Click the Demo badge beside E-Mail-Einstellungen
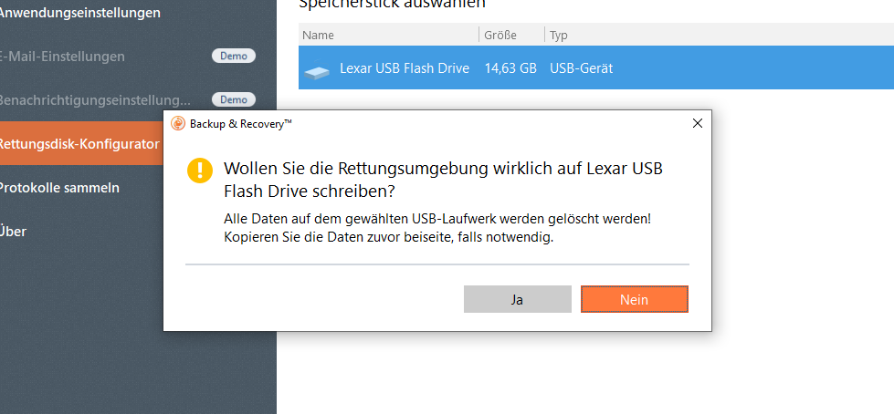The height and width of the screenshot is (414, 894). pos(234,56)
